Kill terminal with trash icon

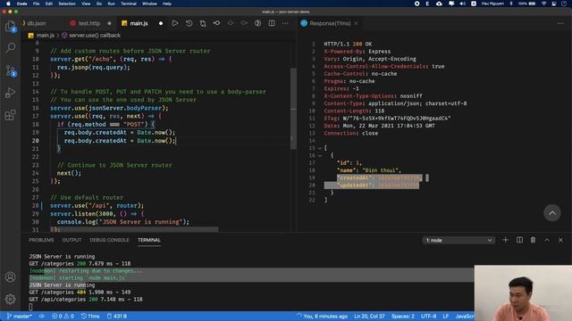pyautogui.click(x=533, y=240)
